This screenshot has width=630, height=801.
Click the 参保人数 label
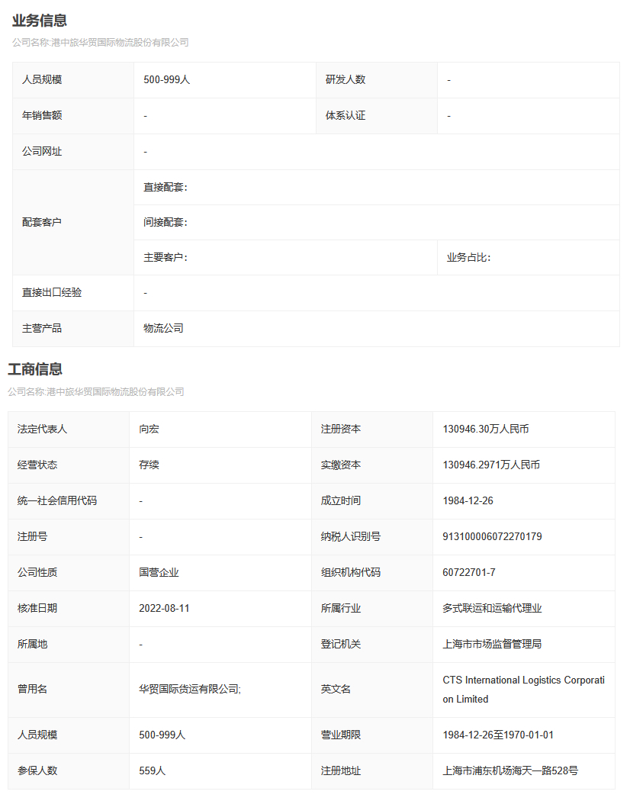point(37,770)
